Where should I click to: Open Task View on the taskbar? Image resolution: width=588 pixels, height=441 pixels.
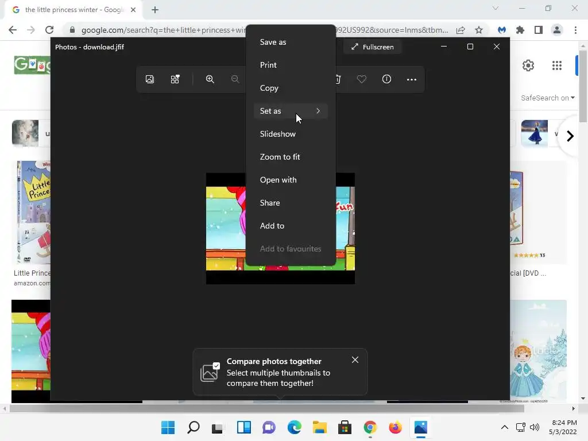tap(218, 427)
